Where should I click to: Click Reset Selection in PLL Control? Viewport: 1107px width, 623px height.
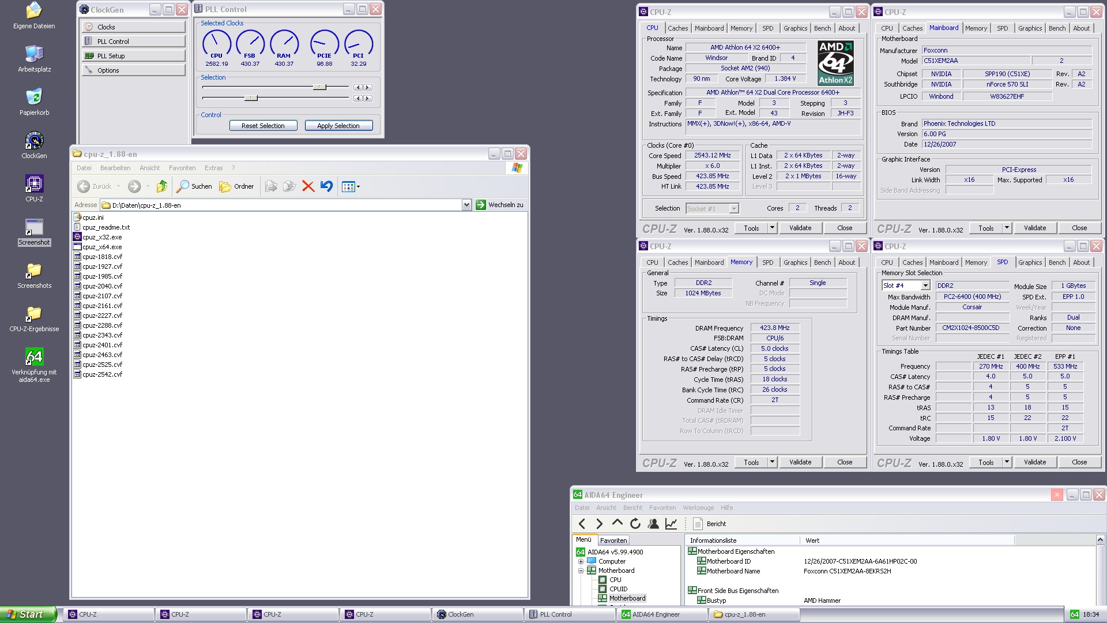click(x=263, y=126)
